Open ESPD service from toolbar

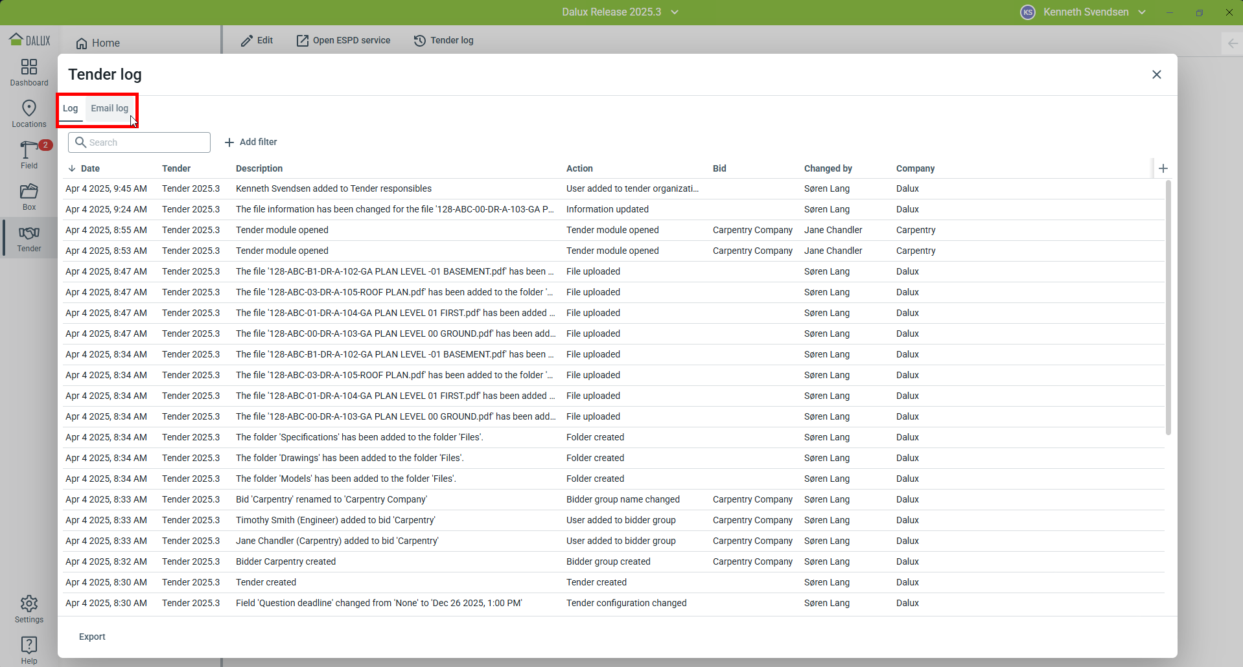(x=343, y=40)
